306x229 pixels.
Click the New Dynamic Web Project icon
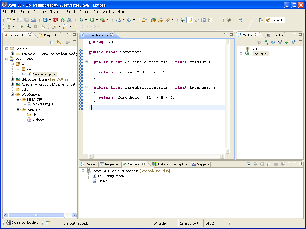[118, 20]
